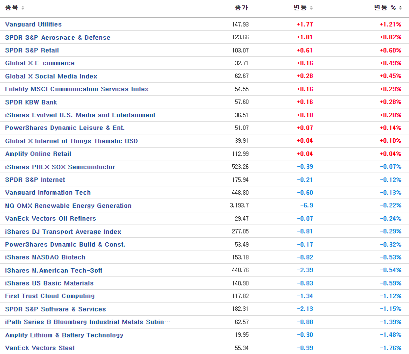
Task: Open SPDR S&P Software & Services
Action: tap(55, 309)
